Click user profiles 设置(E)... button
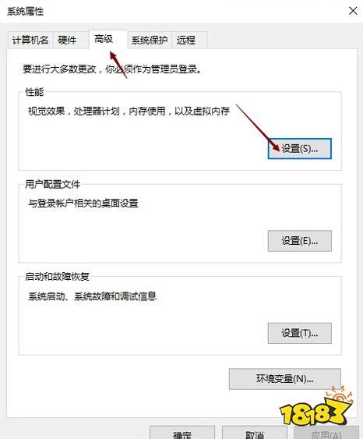 (300, 241)
